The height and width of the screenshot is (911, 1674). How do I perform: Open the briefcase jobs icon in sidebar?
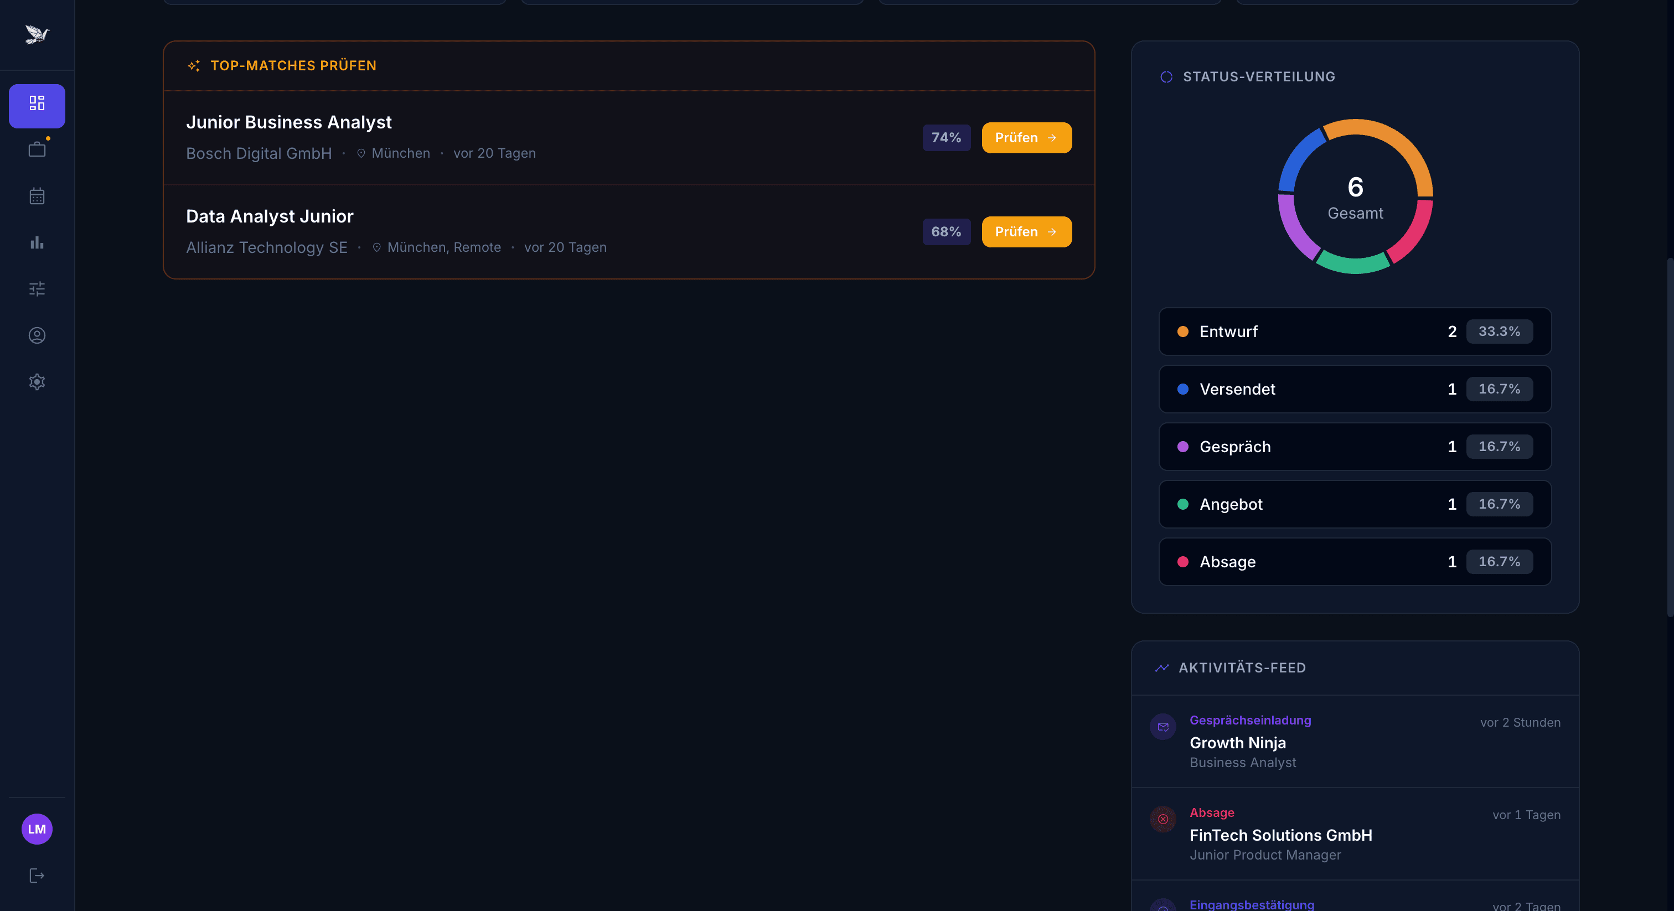tap(37, 150)
